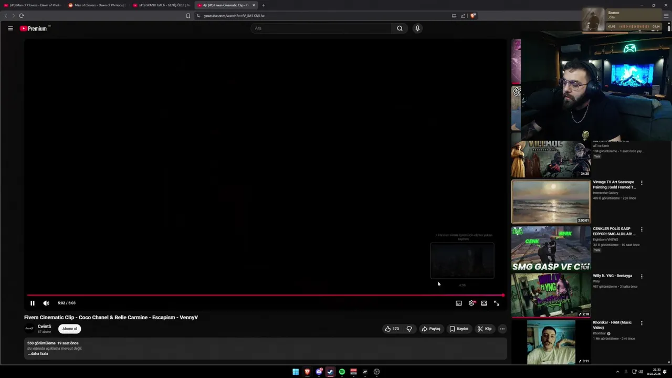Open Spotify from taskbar
The width and height of the screenshot is (672, 378).
(x=342, y=372)
